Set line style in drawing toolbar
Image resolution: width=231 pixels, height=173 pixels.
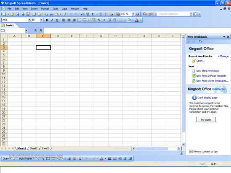click(x=110, y=158)
